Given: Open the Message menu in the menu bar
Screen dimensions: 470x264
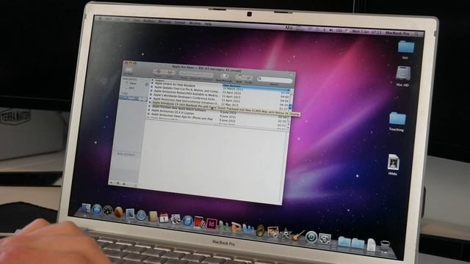Looking at the screenshot, I should [x=164, y=21].
